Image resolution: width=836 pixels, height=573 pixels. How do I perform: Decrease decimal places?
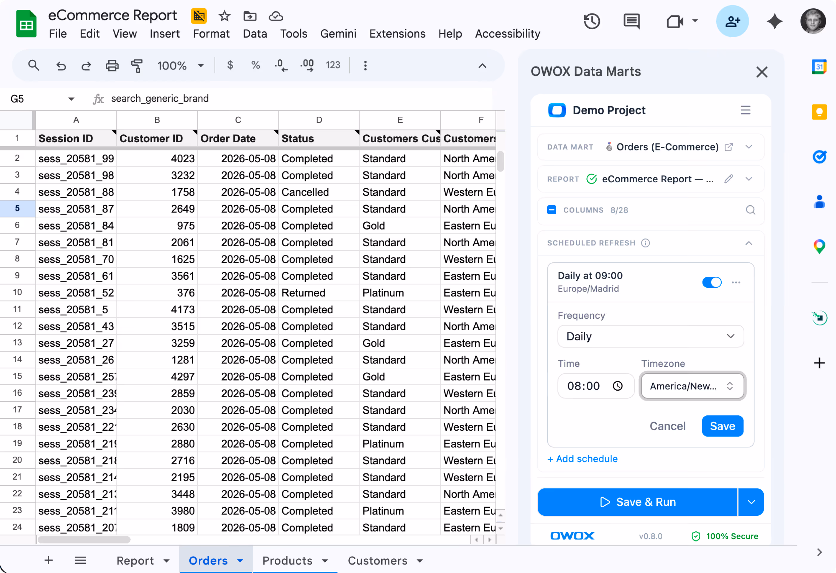[281, 65]
